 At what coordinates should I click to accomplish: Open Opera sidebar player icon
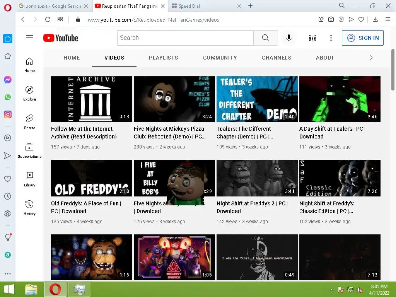(x=8, y=138)
